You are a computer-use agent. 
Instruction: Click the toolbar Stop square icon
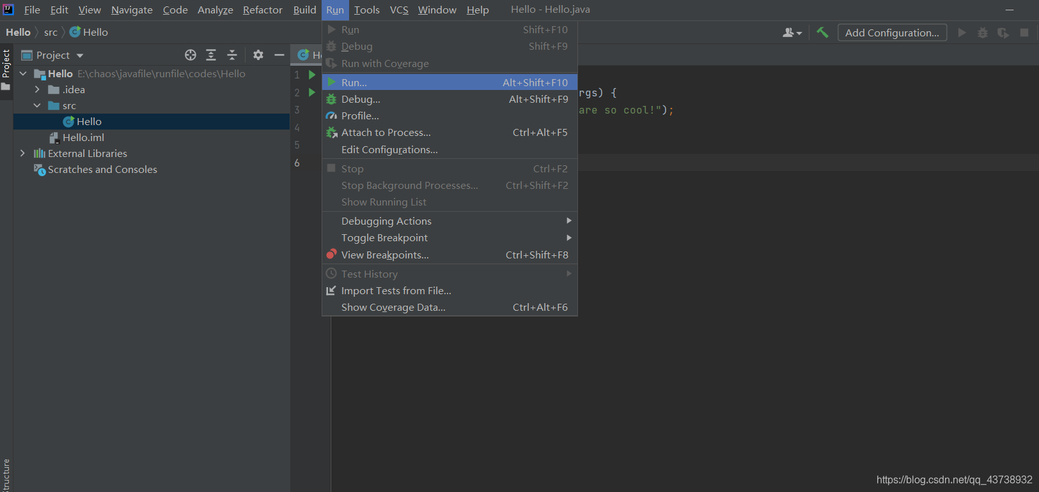click(1024, 33)
